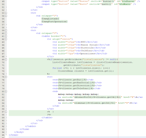Click the eliminar onclick handler
The width and height of the screenshot is (146, 138).
(95, 103)
